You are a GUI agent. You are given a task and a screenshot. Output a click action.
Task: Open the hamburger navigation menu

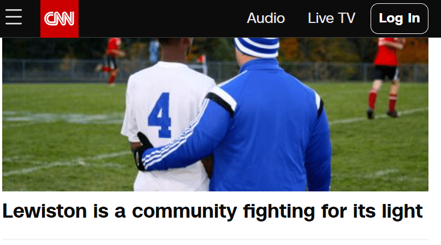[x=14, y=17]
